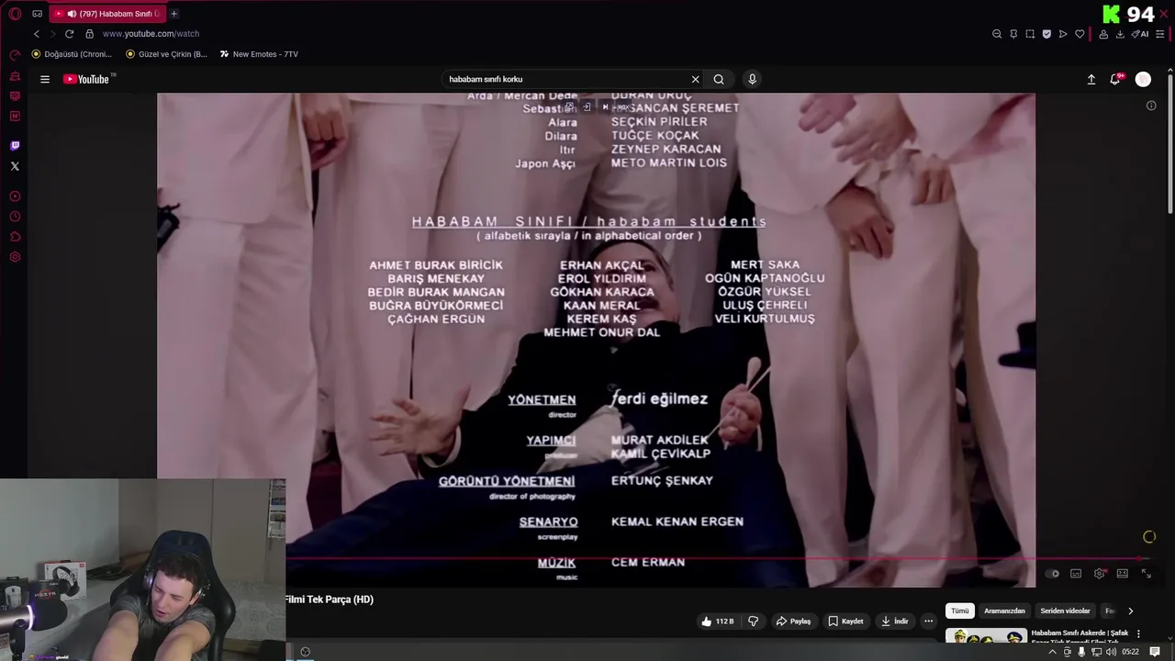This screenshot has height=661, width=1175.
Task: Dislike the video
Action: click(x=754, y=622)
